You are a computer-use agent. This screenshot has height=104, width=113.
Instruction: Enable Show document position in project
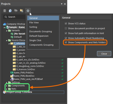66,28
